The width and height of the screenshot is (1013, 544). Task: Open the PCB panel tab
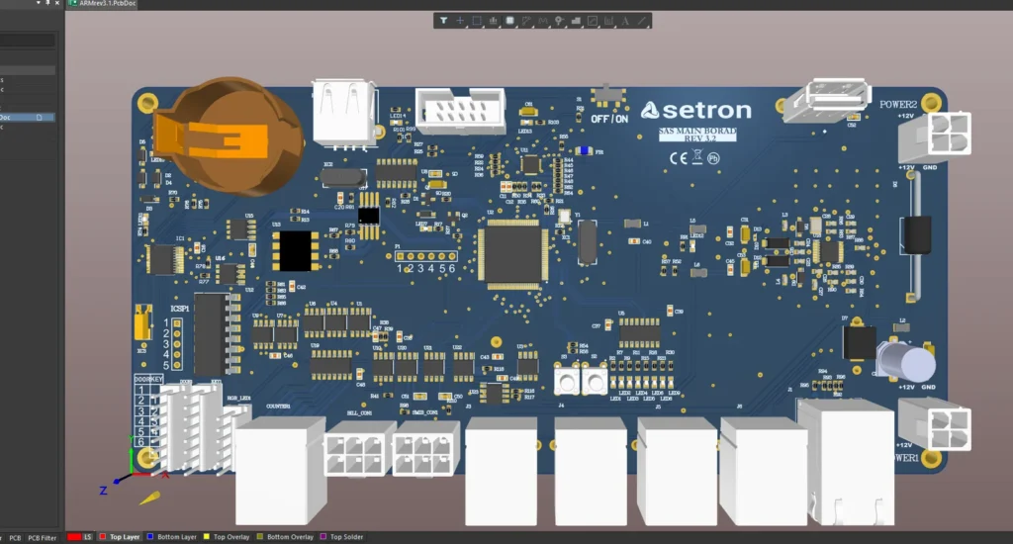(15, 538)
